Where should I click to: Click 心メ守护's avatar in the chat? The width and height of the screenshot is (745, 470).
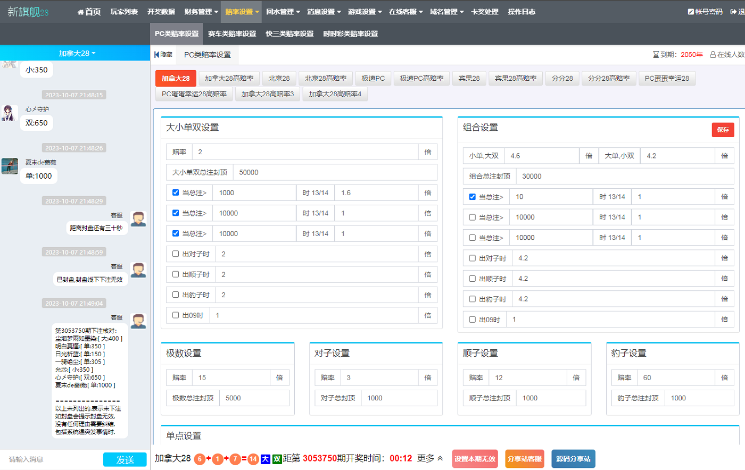[x=9, y=113]
